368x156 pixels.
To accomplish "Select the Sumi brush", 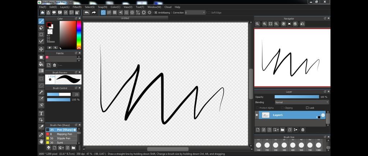I will pyautogui.click(x=61, y=142).
